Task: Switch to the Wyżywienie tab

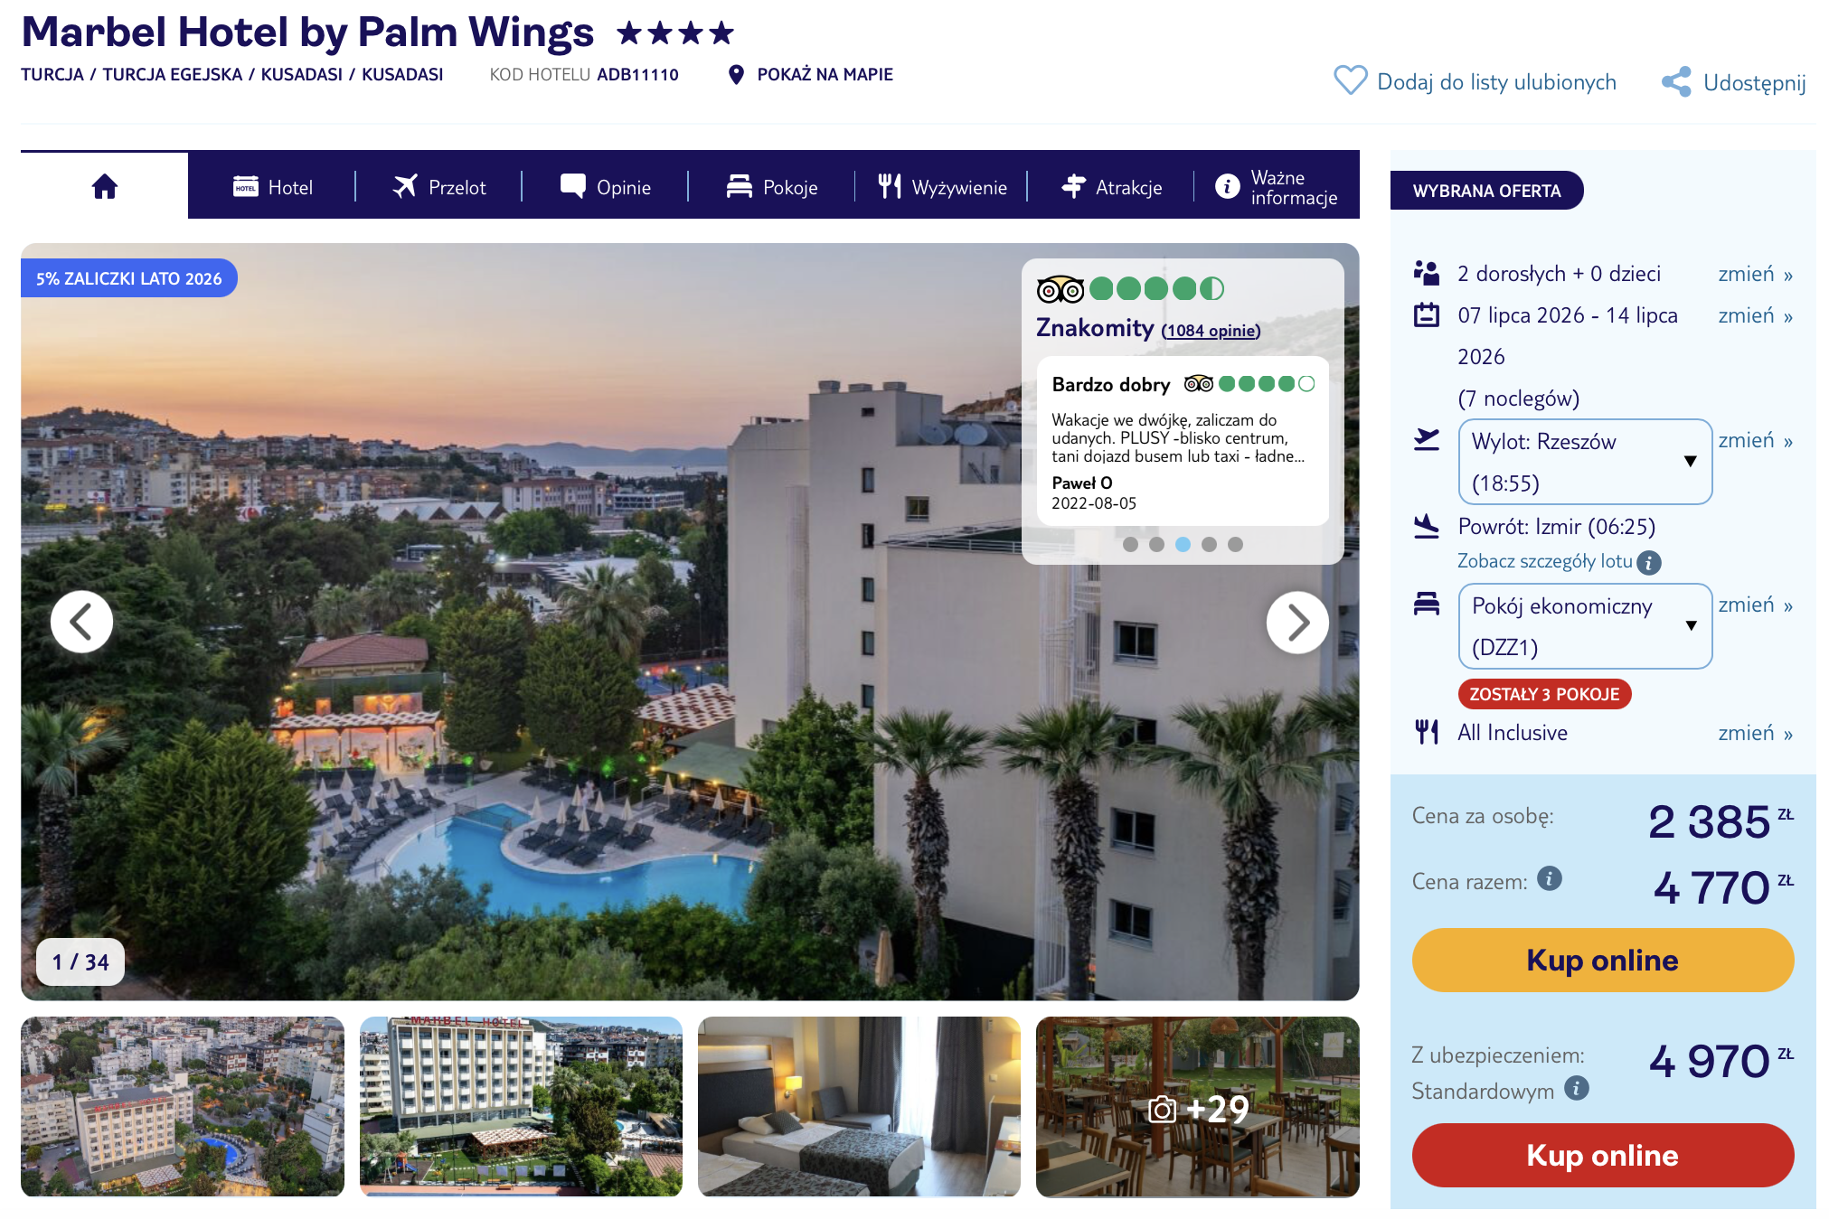Action: click(x=942, y=187)
